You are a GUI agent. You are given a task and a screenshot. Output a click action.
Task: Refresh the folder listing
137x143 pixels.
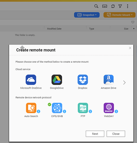point(113,6)
